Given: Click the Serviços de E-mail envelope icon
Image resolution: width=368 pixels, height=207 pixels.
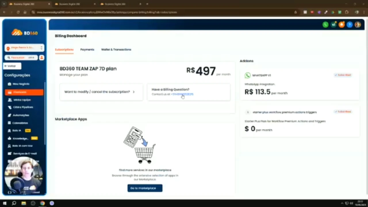Looking at the screenshot, I should click(x=10, y=154).
